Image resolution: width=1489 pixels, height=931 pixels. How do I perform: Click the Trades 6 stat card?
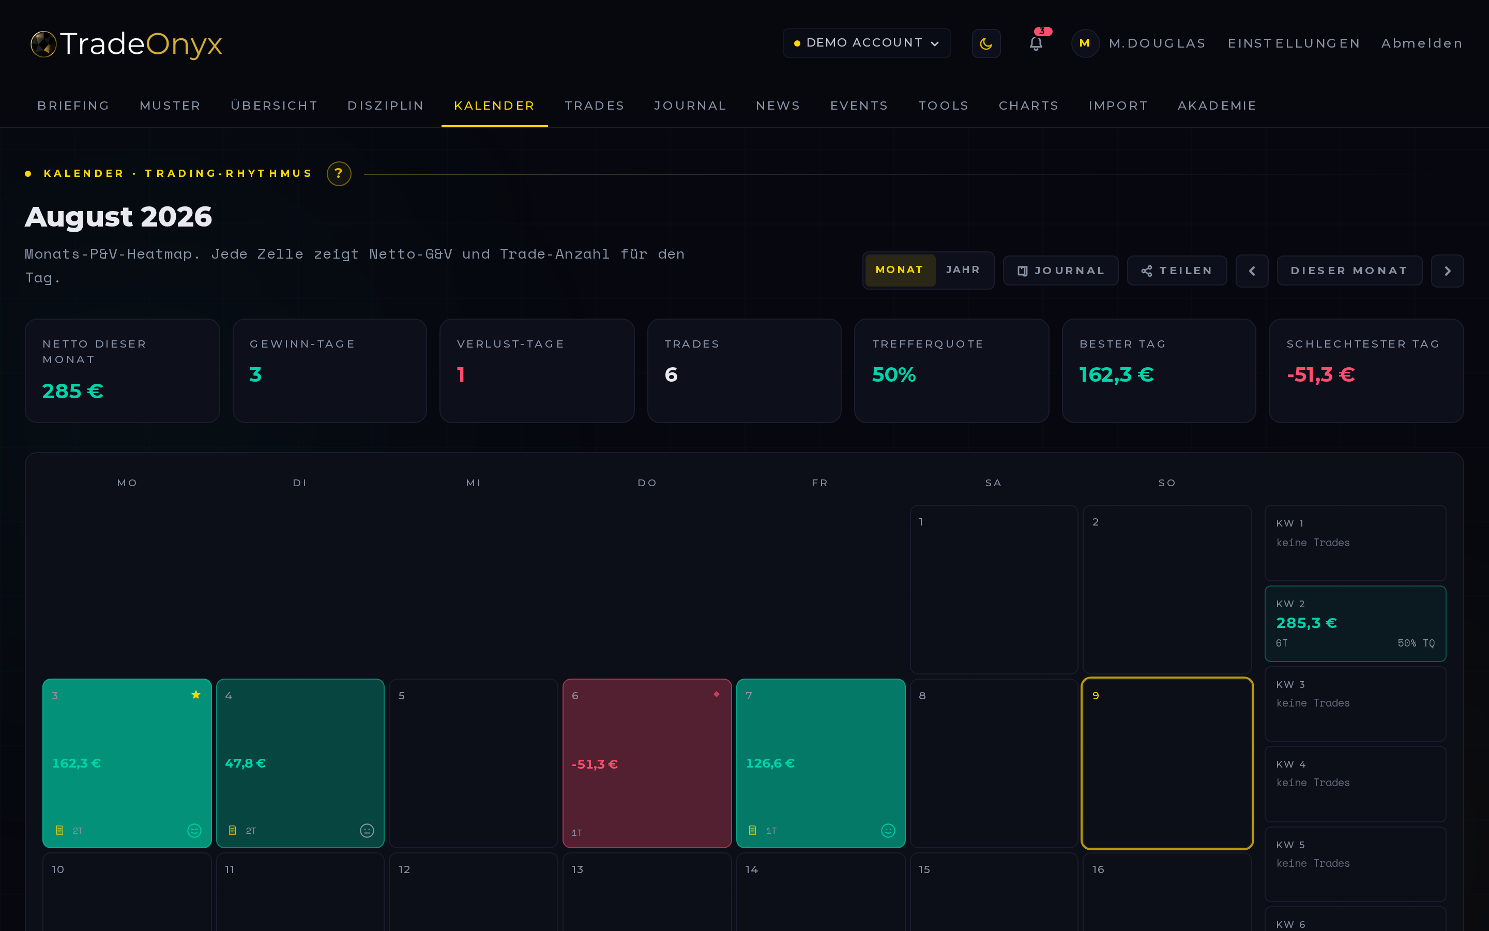point(744,370)
